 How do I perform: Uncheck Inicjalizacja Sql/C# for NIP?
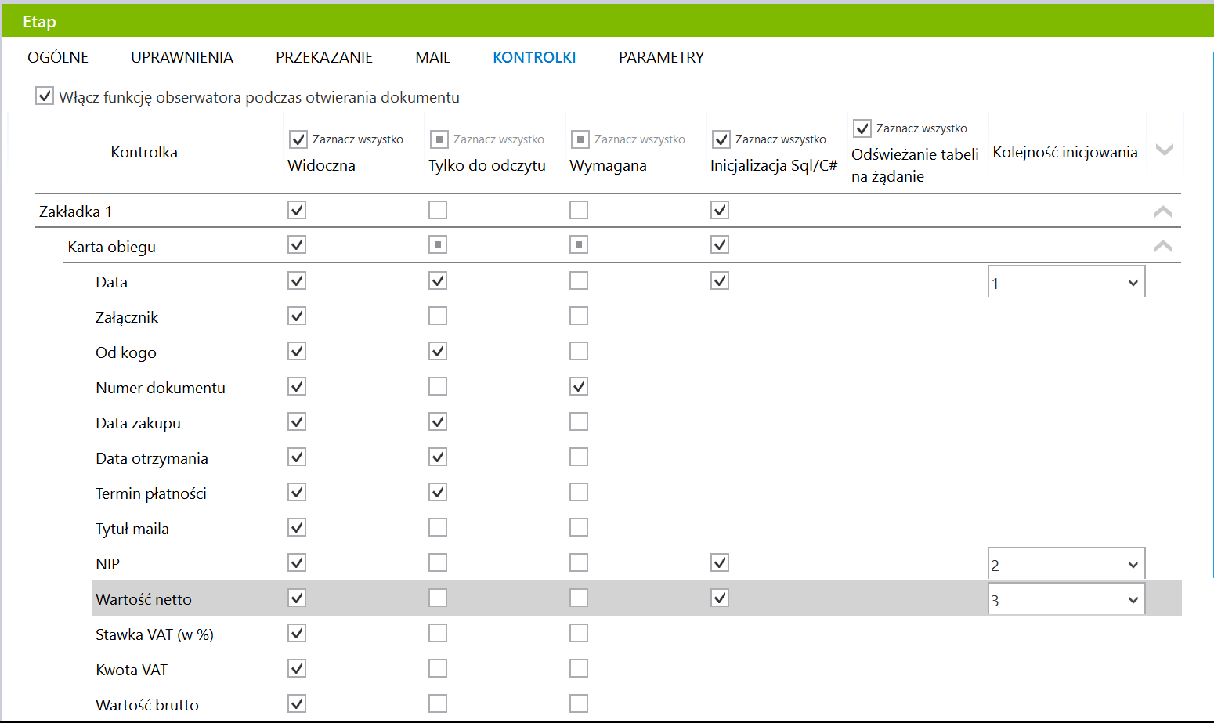(720, 562)
